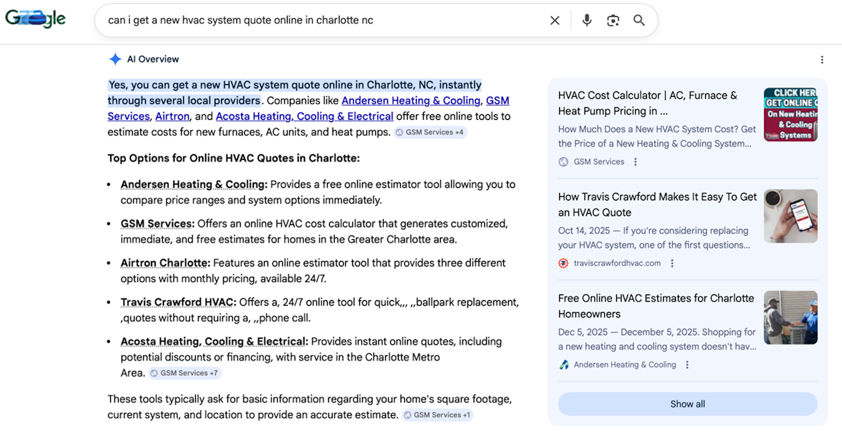Submit search with magnifying glass icon
This screenshot has height=446, width=842.
639,20
